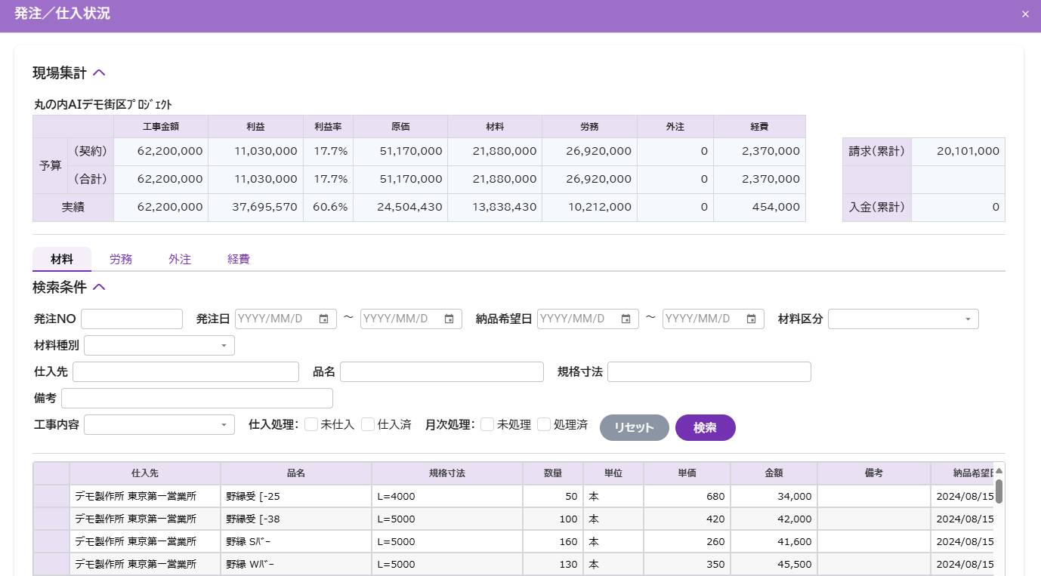This screenshot has width=1041, height=576.
Task: Open calendar for 納品希望日 end date
Action: (751, 319)
